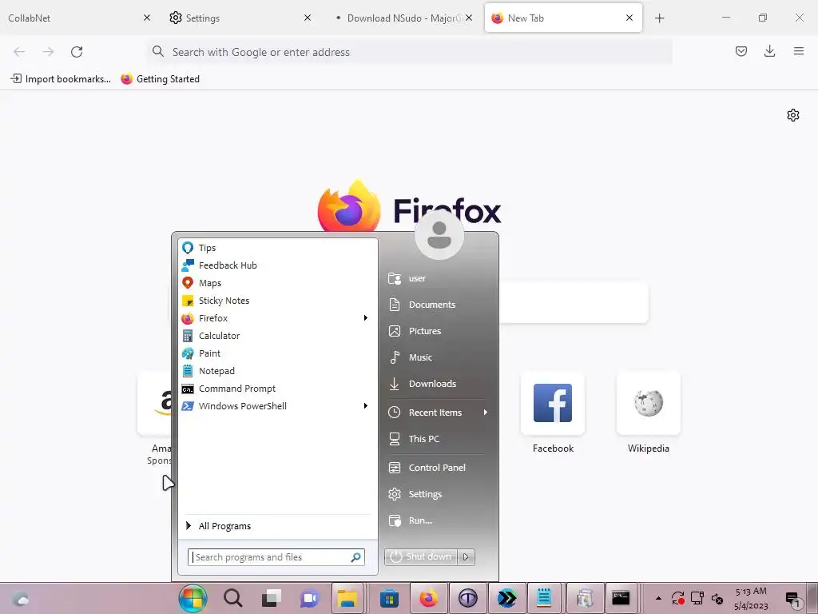Open the Firefox hamburger menu
This screenshot has width=818, height=614.
tap(799, 51)
